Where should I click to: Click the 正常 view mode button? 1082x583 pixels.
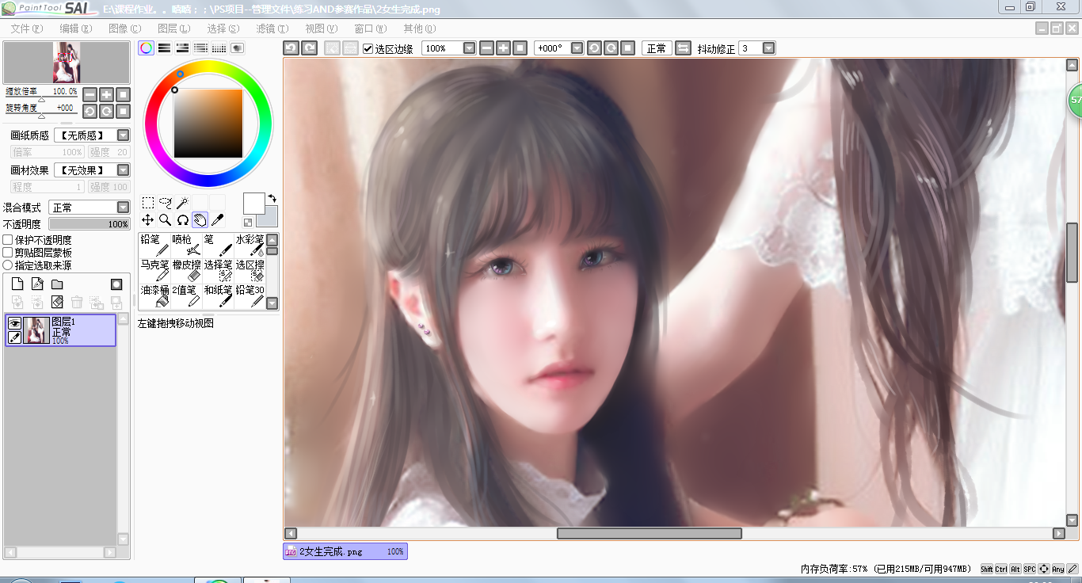pyautogui.click(x=656, y=48)
